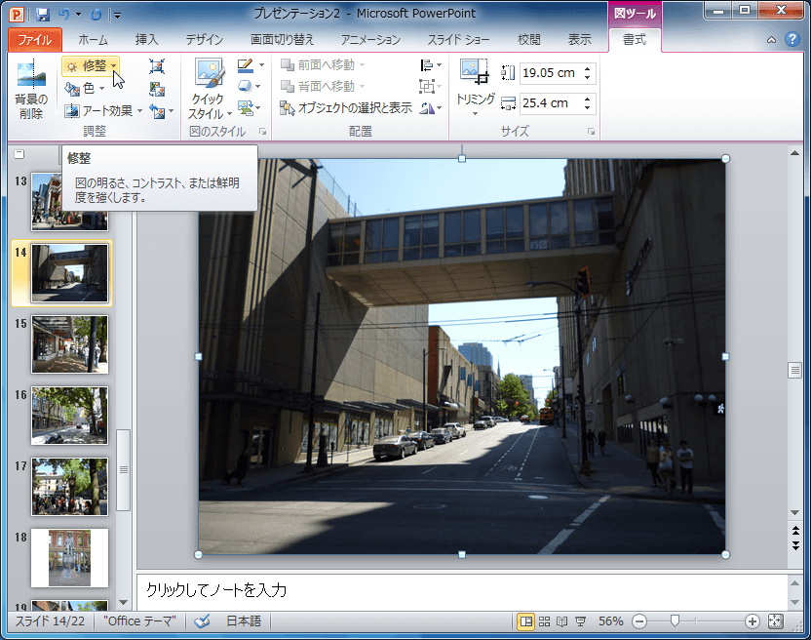Click the width field showing 25.4 cm
Screen dimensions: 811x640
pyautogui.click(x=551, y=103)
